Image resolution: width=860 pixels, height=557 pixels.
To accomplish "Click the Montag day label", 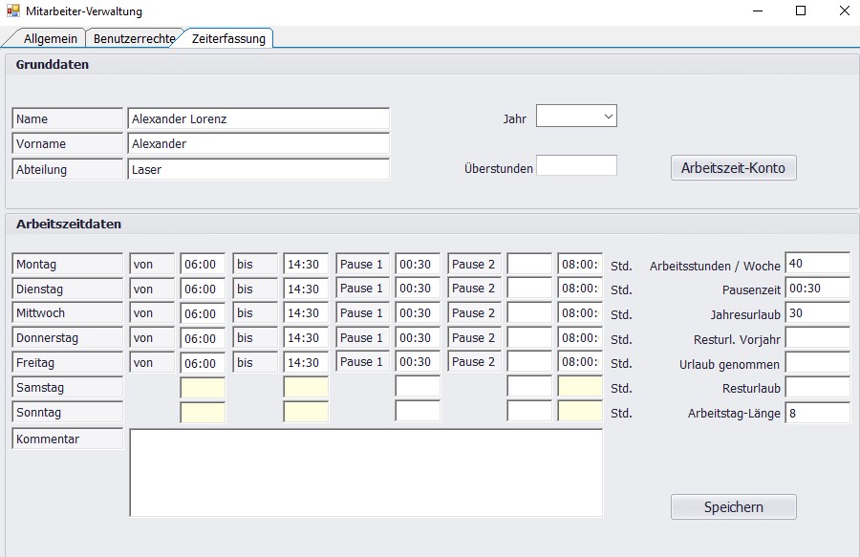I will point(68,264).
